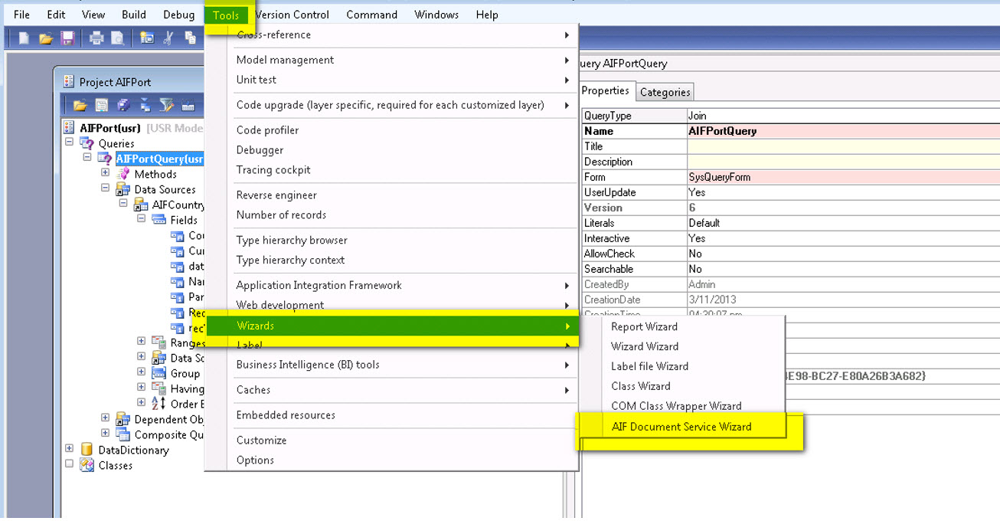Open the Print preview icon
The image size is (1000, 521).
pos(119,38)
